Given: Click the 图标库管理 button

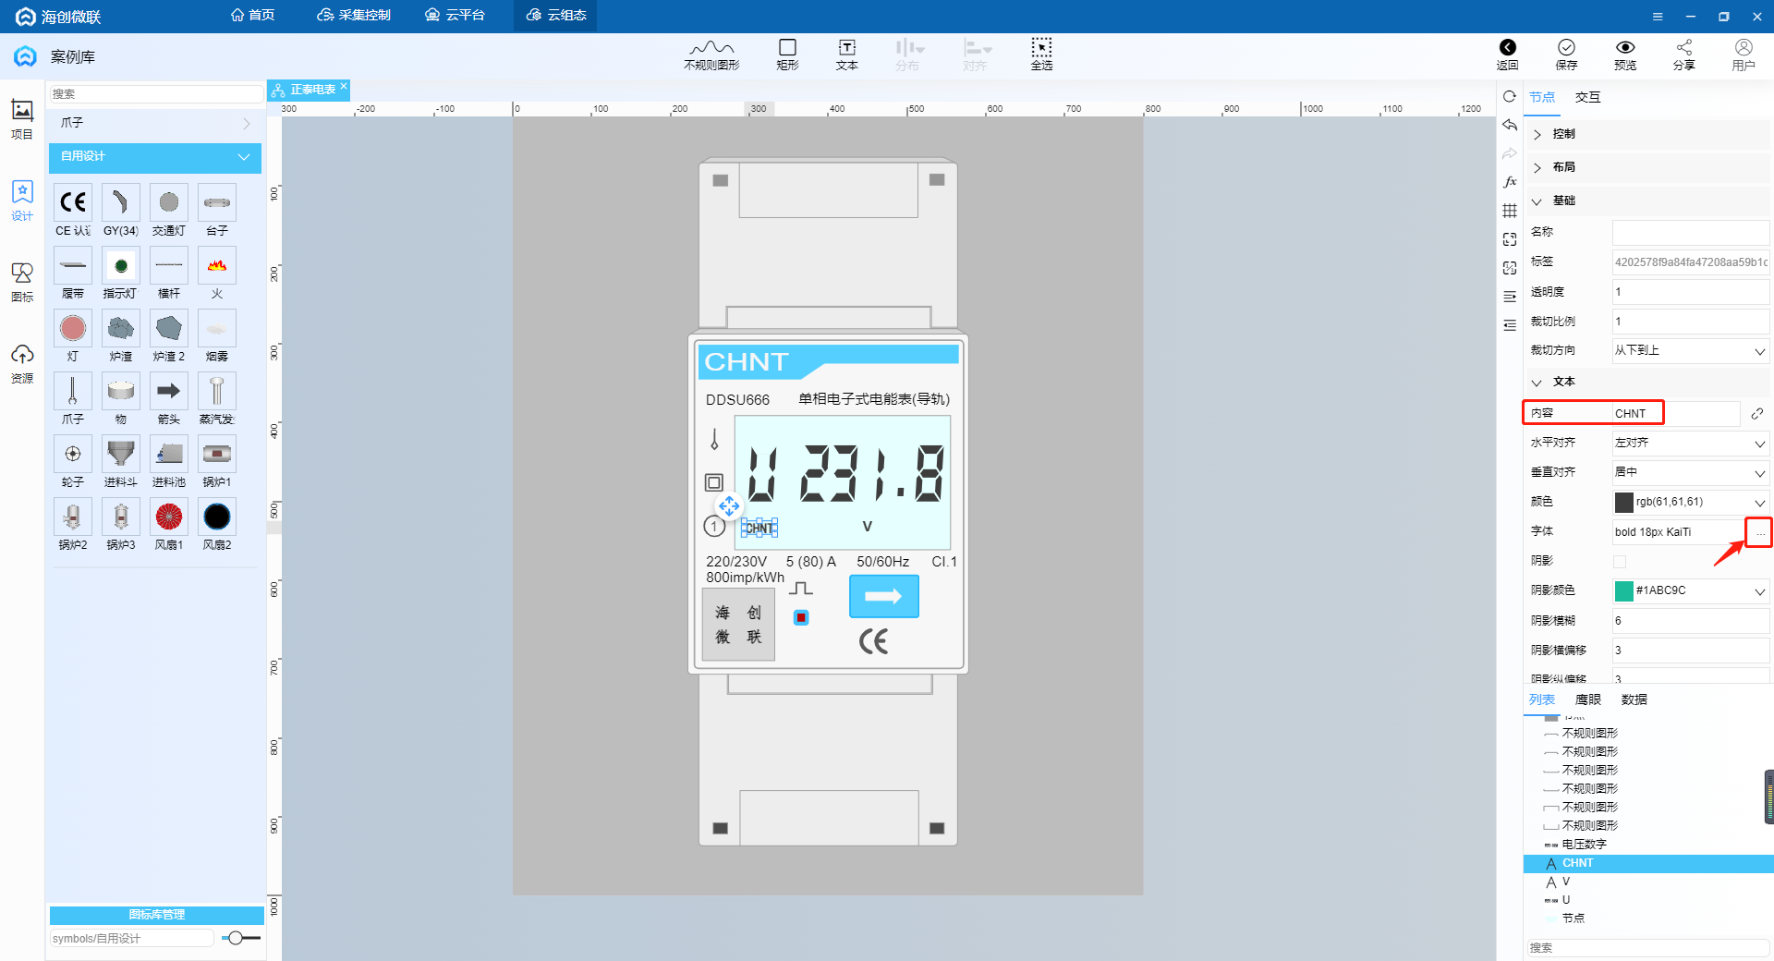Looking at the screenshot, I should click(156, 915).
